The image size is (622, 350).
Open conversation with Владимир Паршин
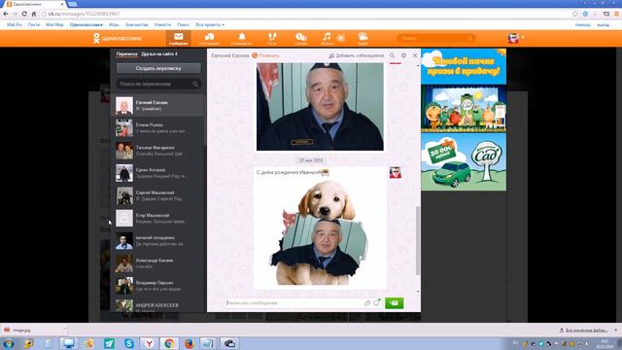coord(157,286)
